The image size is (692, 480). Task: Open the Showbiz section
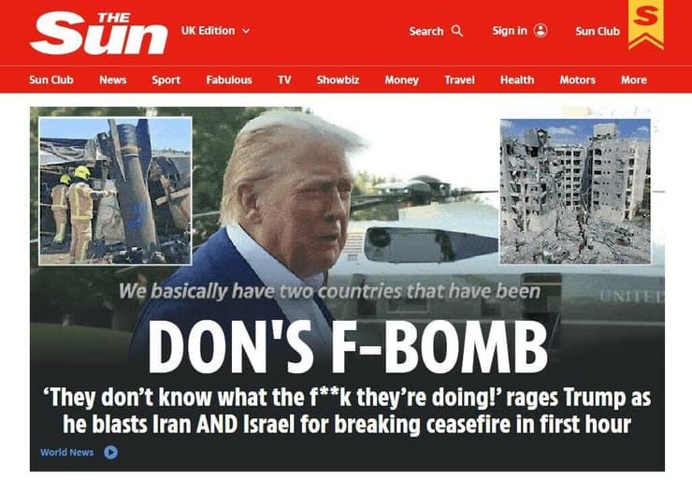pos(338,80)
